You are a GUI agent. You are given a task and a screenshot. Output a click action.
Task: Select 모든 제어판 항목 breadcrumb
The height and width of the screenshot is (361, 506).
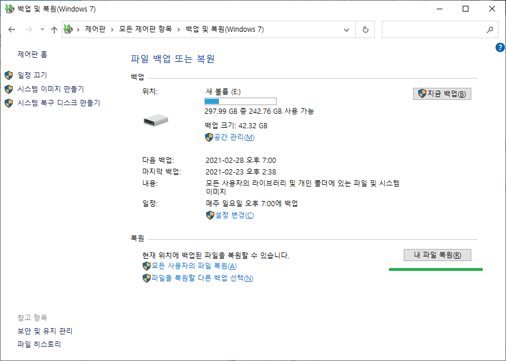[145, 29]
